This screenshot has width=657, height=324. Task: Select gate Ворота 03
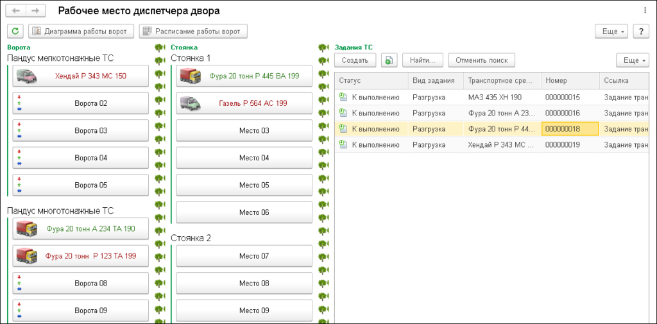tap(81, 130)
